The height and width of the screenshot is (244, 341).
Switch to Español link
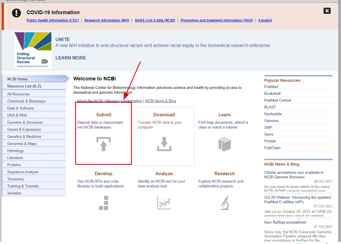[265, 20]
